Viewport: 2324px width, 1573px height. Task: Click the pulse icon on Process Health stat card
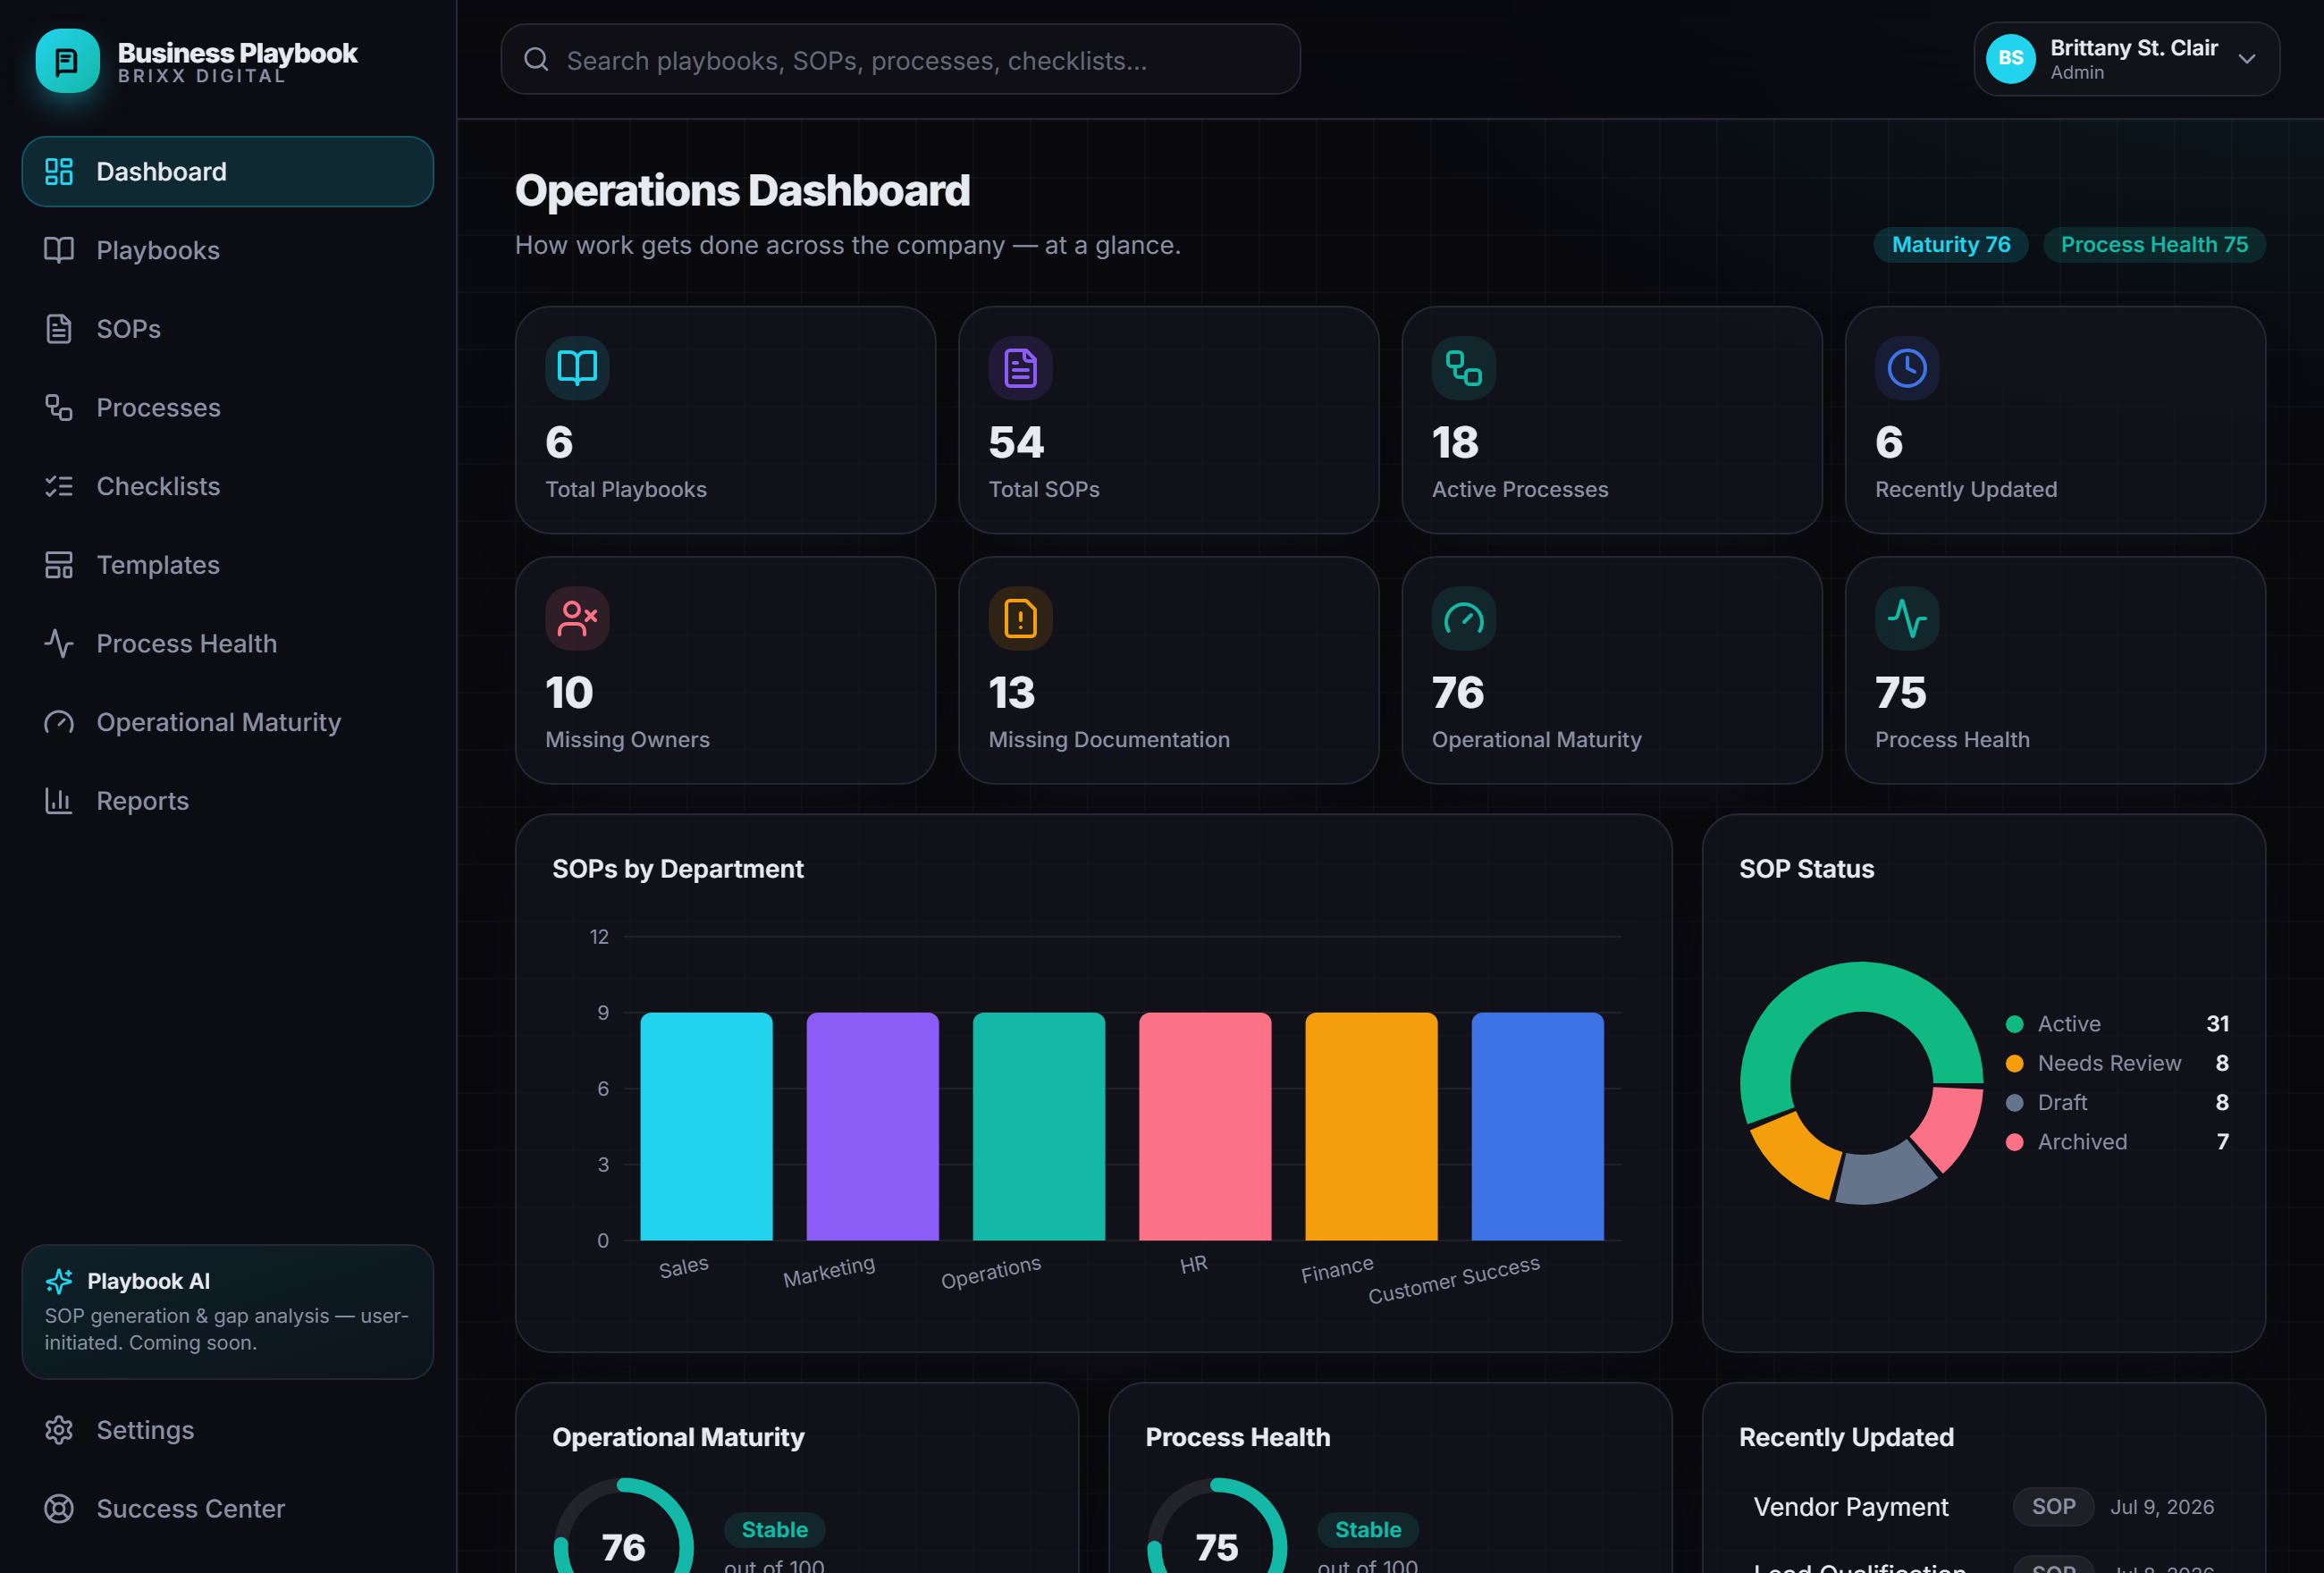click(x=1907, y=618)
